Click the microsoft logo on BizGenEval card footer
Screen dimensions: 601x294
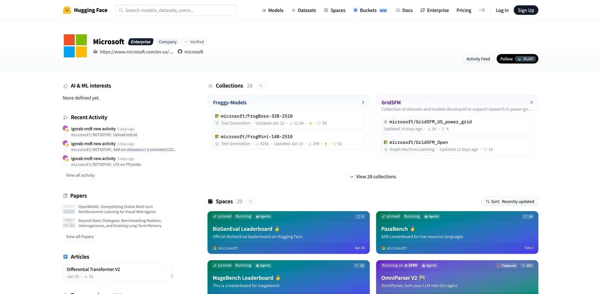[x=215, y=248]
